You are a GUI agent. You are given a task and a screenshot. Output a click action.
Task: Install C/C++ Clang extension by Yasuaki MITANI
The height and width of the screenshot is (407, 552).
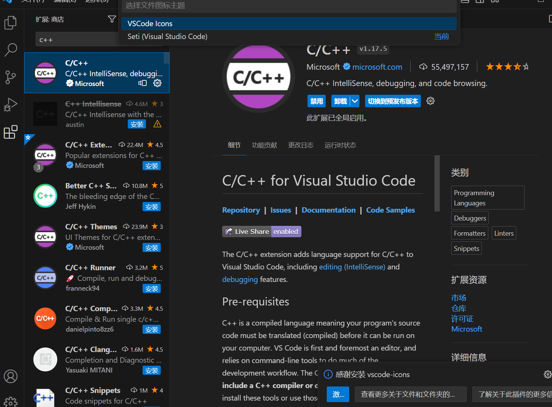(152, 370)
